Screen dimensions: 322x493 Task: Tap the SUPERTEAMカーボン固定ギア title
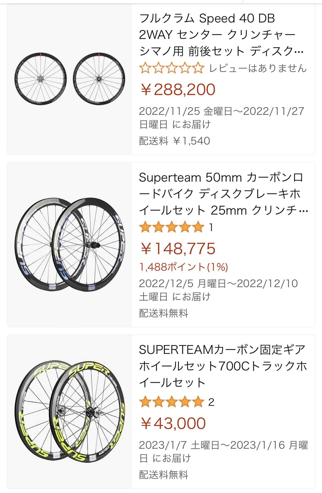click(x=223, y=366)
